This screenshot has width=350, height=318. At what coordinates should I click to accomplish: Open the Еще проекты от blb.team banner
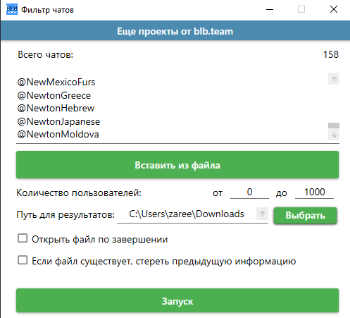175,31
